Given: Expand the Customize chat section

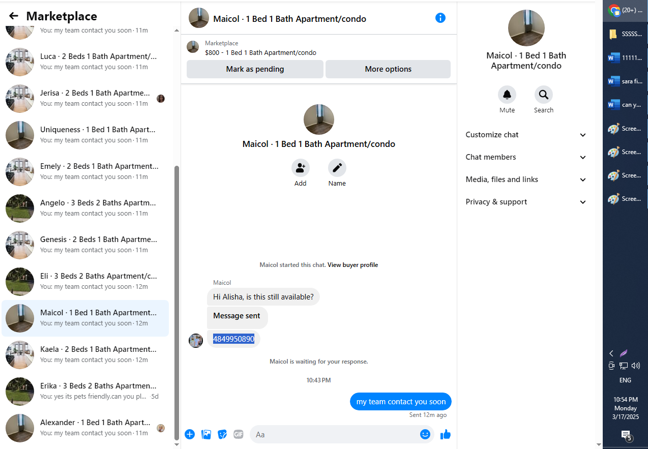Looking at the screenshot, I should pos(526,135).
